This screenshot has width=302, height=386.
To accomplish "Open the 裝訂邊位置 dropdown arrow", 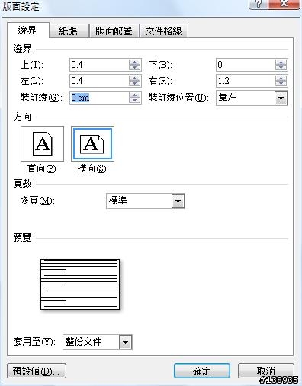I will pyautogui.click(x=281, y=98).
